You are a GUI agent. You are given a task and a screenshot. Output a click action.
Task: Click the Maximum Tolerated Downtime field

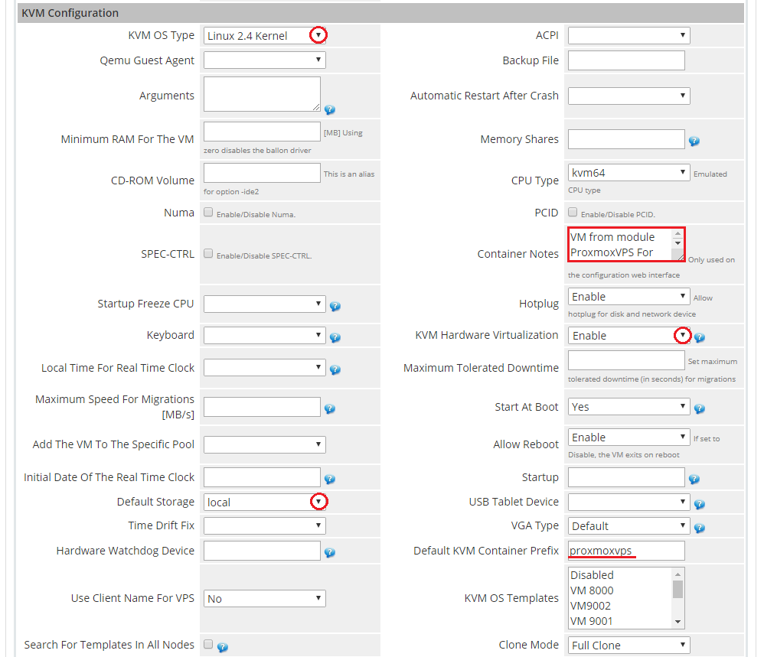point(627,360)
